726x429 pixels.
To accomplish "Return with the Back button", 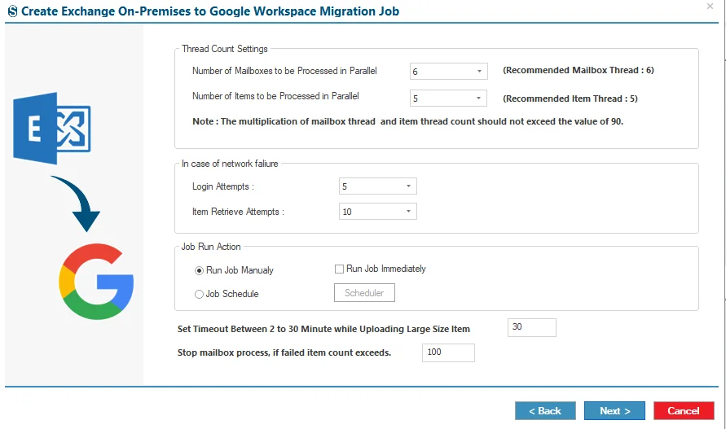I will click(x=545, y=411).
